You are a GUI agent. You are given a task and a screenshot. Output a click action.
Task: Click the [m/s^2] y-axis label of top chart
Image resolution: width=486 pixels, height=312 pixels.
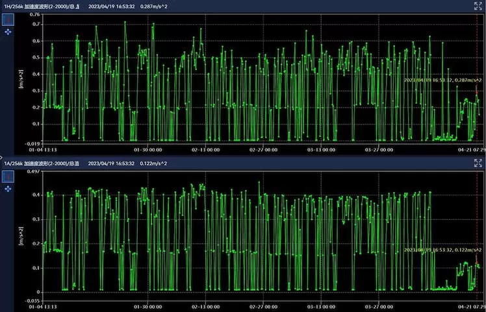tap(22, 77)
